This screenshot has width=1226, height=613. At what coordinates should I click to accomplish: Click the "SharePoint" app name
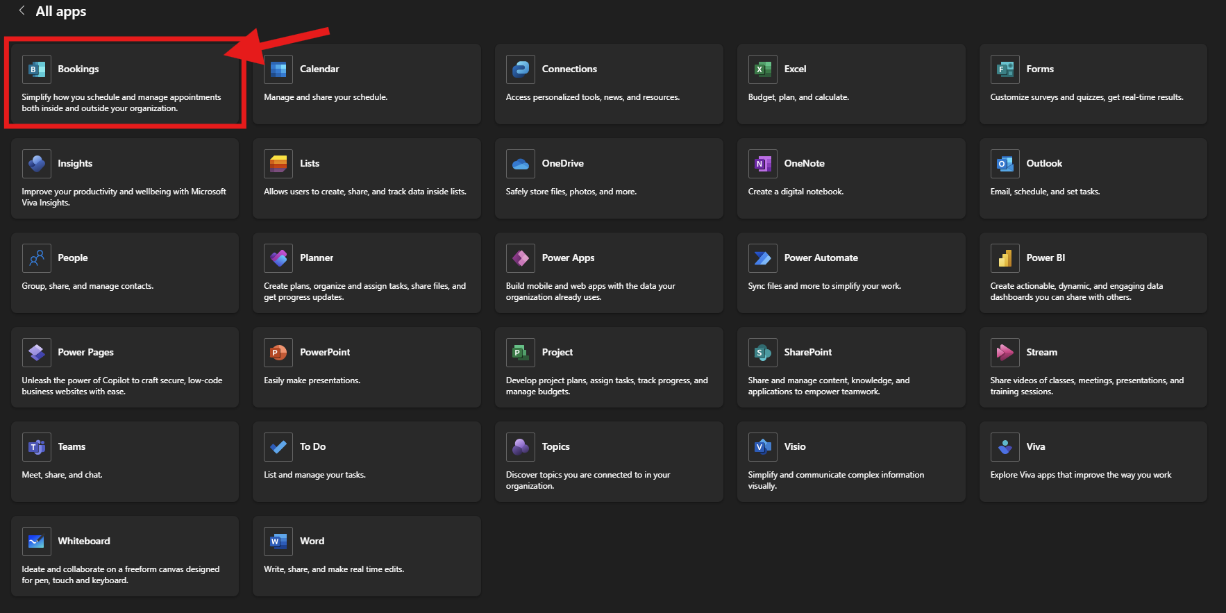(x=807, y=352)
